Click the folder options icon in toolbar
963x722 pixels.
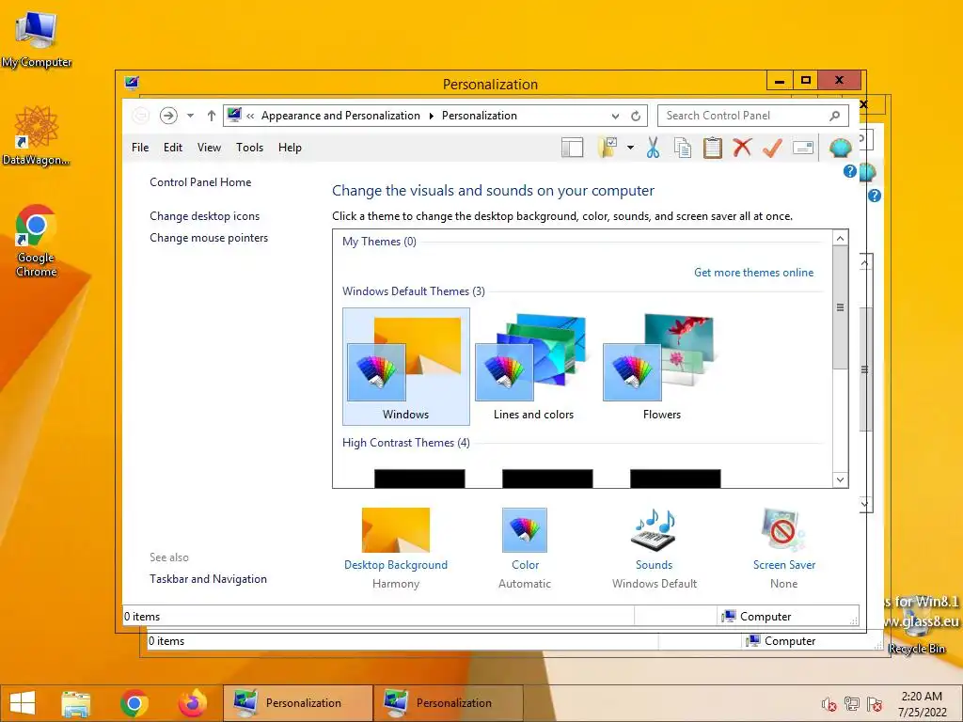pyautogui.click(x=608, y=148)
